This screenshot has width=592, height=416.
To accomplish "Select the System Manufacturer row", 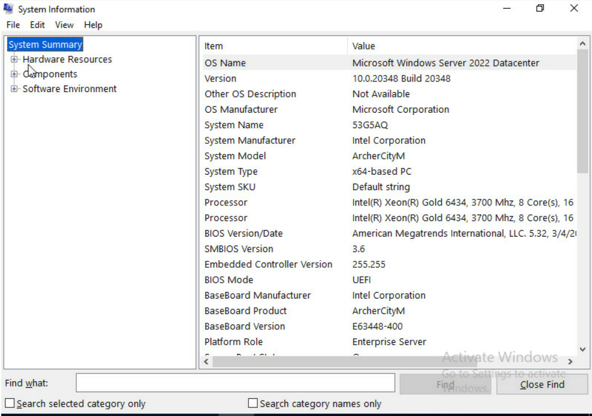I will click(389, 140).
